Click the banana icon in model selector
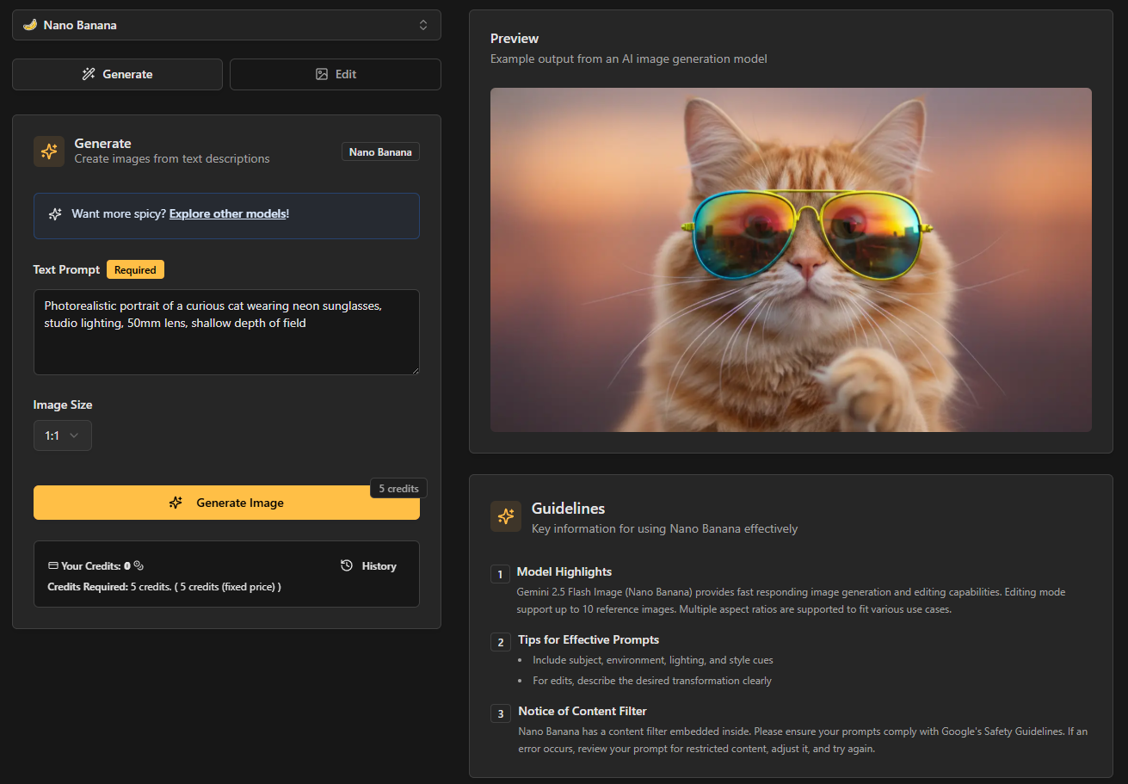 pos(30,25)
